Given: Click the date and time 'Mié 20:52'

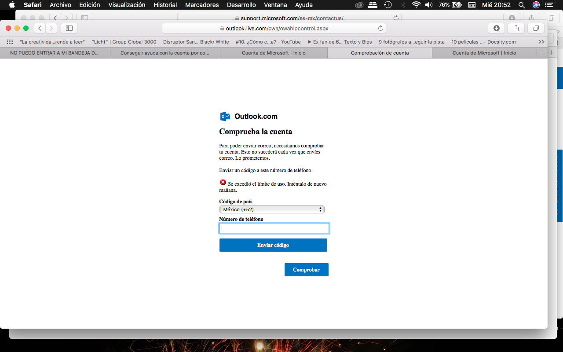Looking at the screenshot, I should click(x=496, y=5).
